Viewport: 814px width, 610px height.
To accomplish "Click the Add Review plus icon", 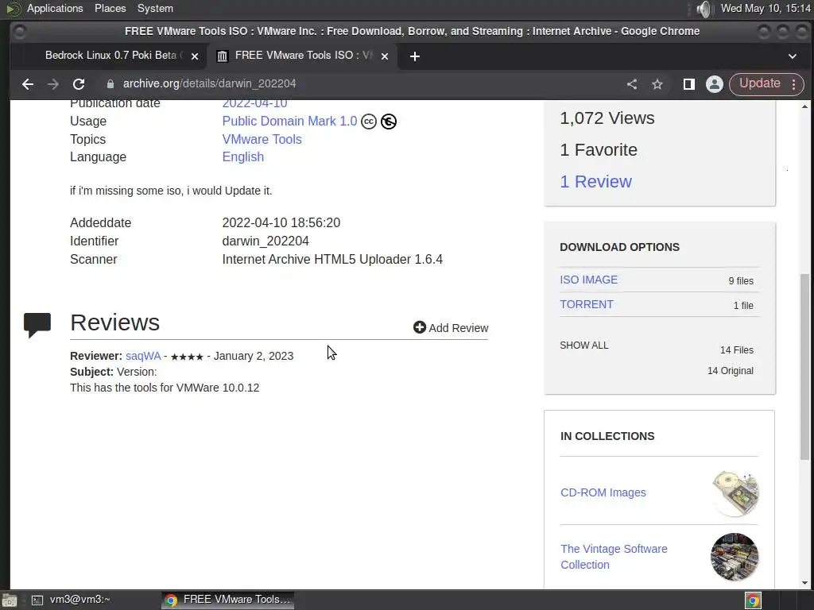I will tap(420, 327).
